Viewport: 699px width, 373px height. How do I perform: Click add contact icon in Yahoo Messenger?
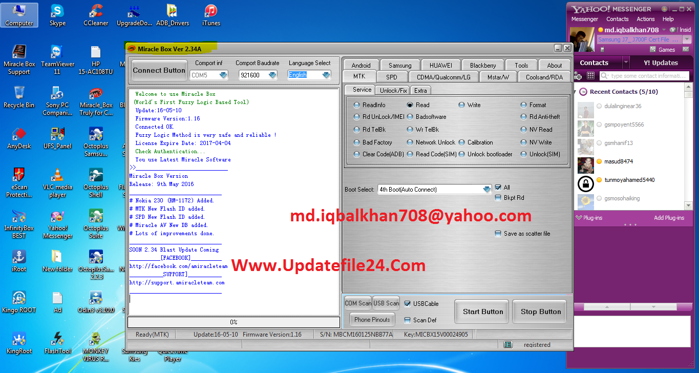coord(579,76)
